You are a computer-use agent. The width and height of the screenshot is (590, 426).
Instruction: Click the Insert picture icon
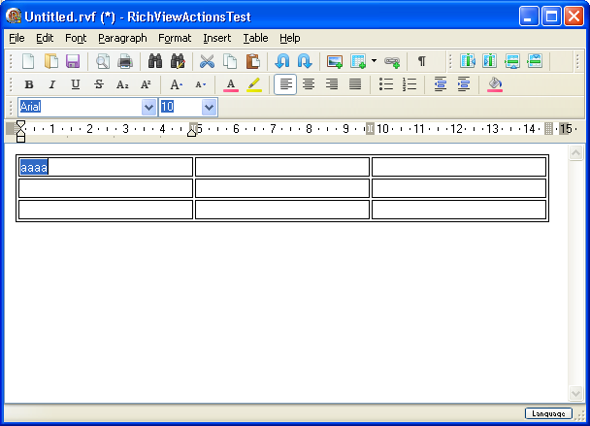click(335, 61)
